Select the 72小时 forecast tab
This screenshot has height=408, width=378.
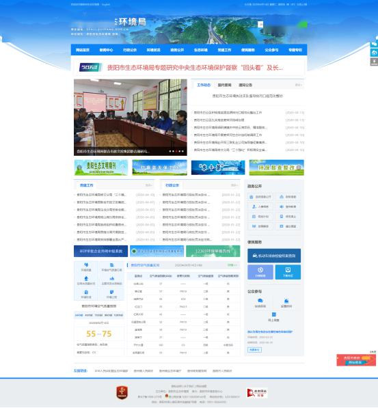pos(98,315)
